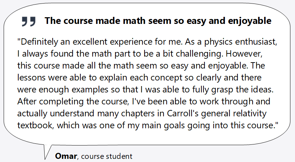Image resolution: width=295 pixels, height=162 pixels.
Task: Click the name Omar below the bubble
Action: pos(66,156)
